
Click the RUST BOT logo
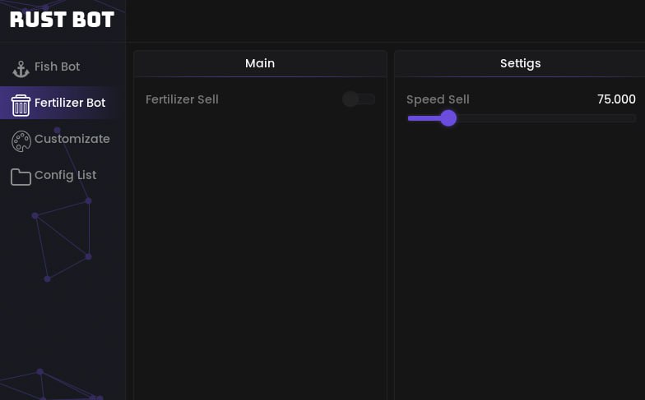(x=62, y=20)
